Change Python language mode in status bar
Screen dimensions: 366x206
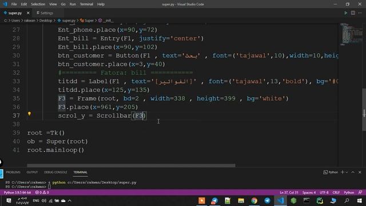point(349,192)
